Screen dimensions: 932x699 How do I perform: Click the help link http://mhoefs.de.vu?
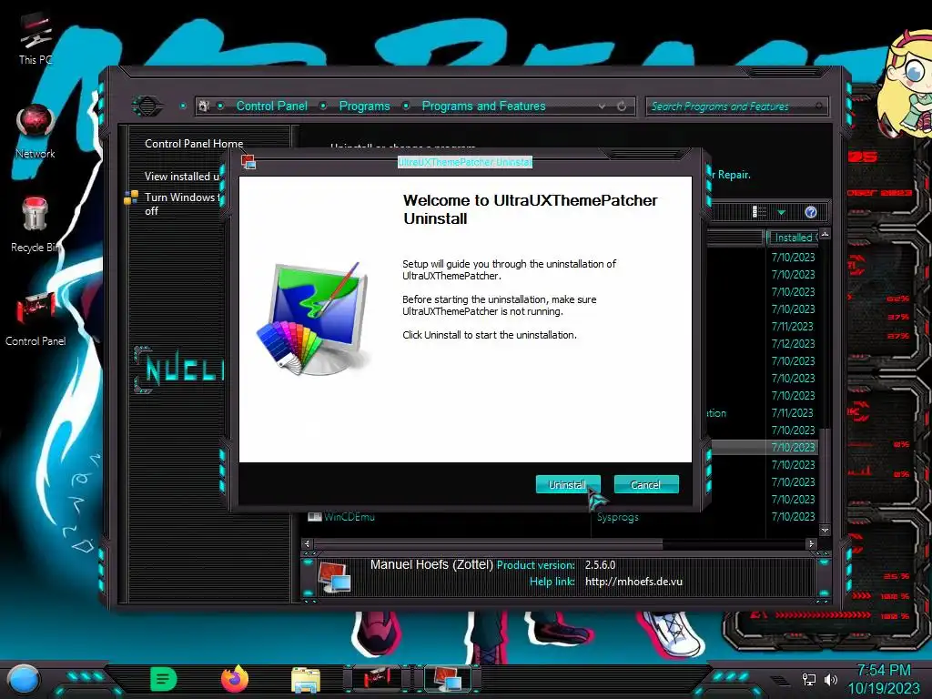pos(633,582)
